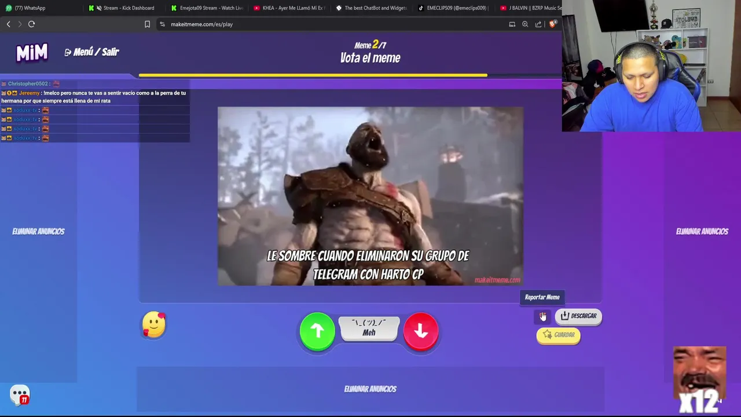Click the share icon in address bar
The image size is (741, 417).
tap(538, 24)
